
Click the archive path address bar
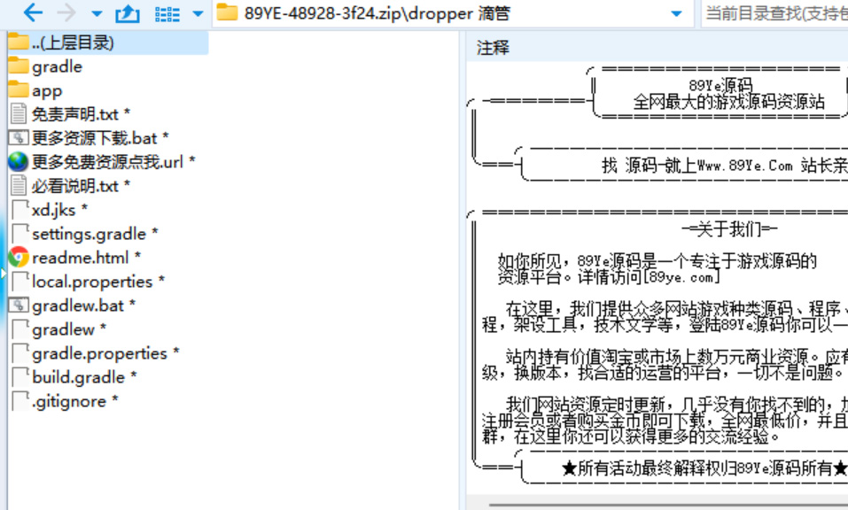coord(443,13)
